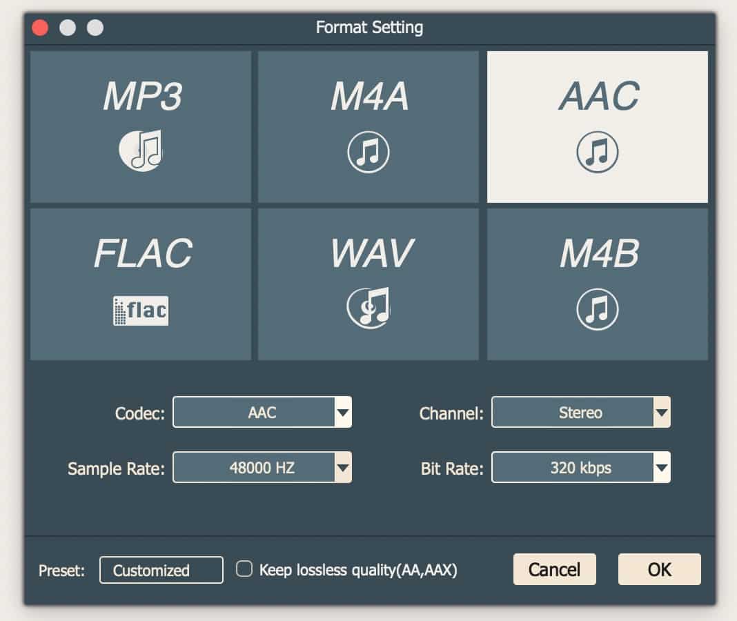Enable Keep lossless quality checkbox
Viewport: 737px width, 621px height.
pos(244,569)
